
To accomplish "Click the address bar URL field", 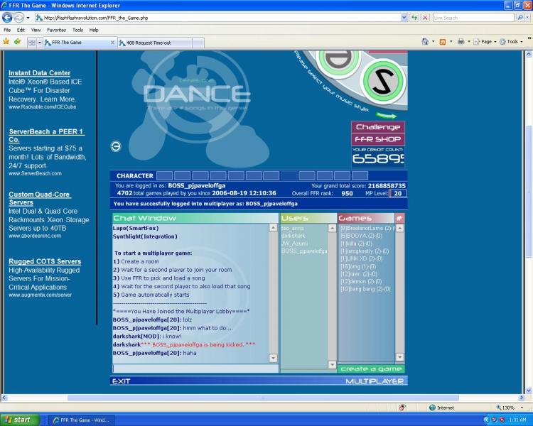I will tap(217, 18).
